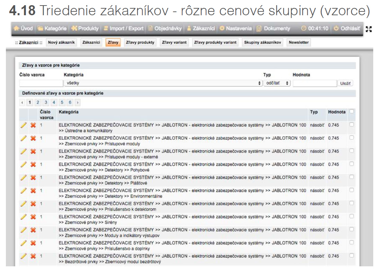Viewport: 385px width, 276px height.
Task: Click the pencil edit icon for Ústredne a komunikátory row
Action: [x=24, y=125]
